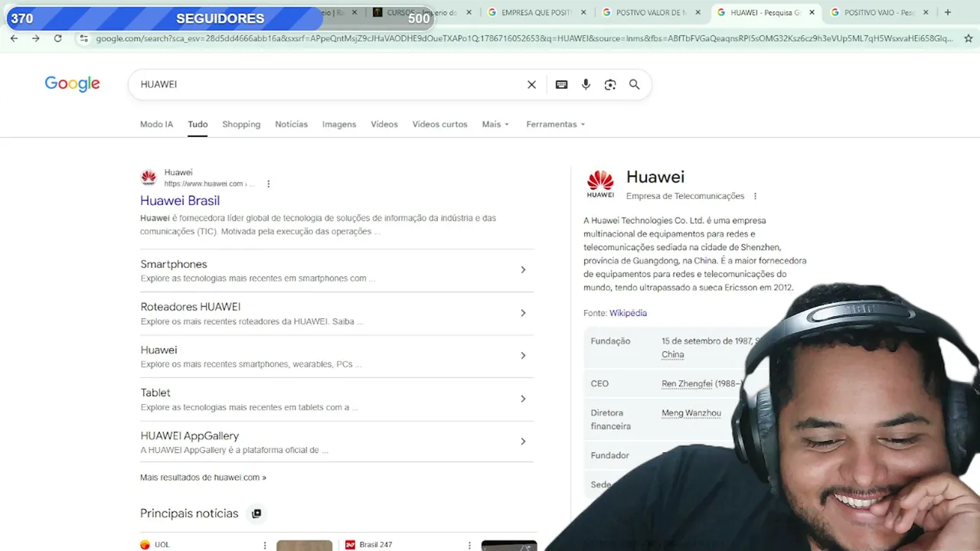Search by image with Google Lens

coord(610,84)
